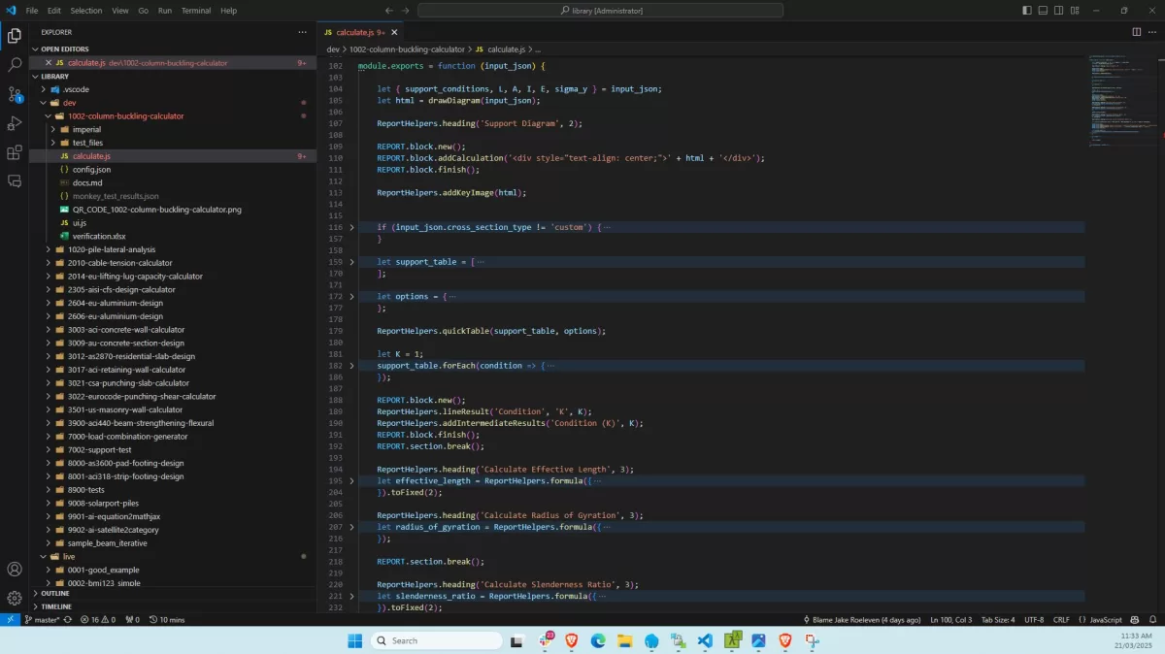Click the minimap code overview
The height and width of the screenshot is (654, 1165).
(x=1121, y=97)
